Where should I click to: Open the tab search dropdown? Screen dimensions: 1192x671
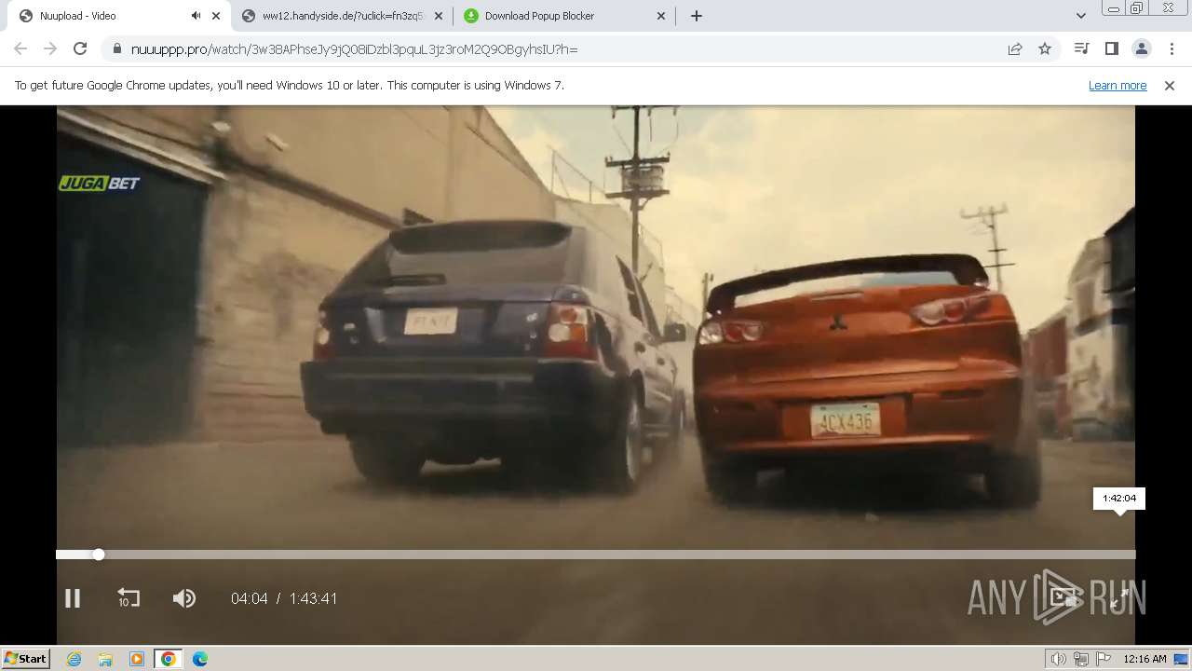(x=1080, y=16)
